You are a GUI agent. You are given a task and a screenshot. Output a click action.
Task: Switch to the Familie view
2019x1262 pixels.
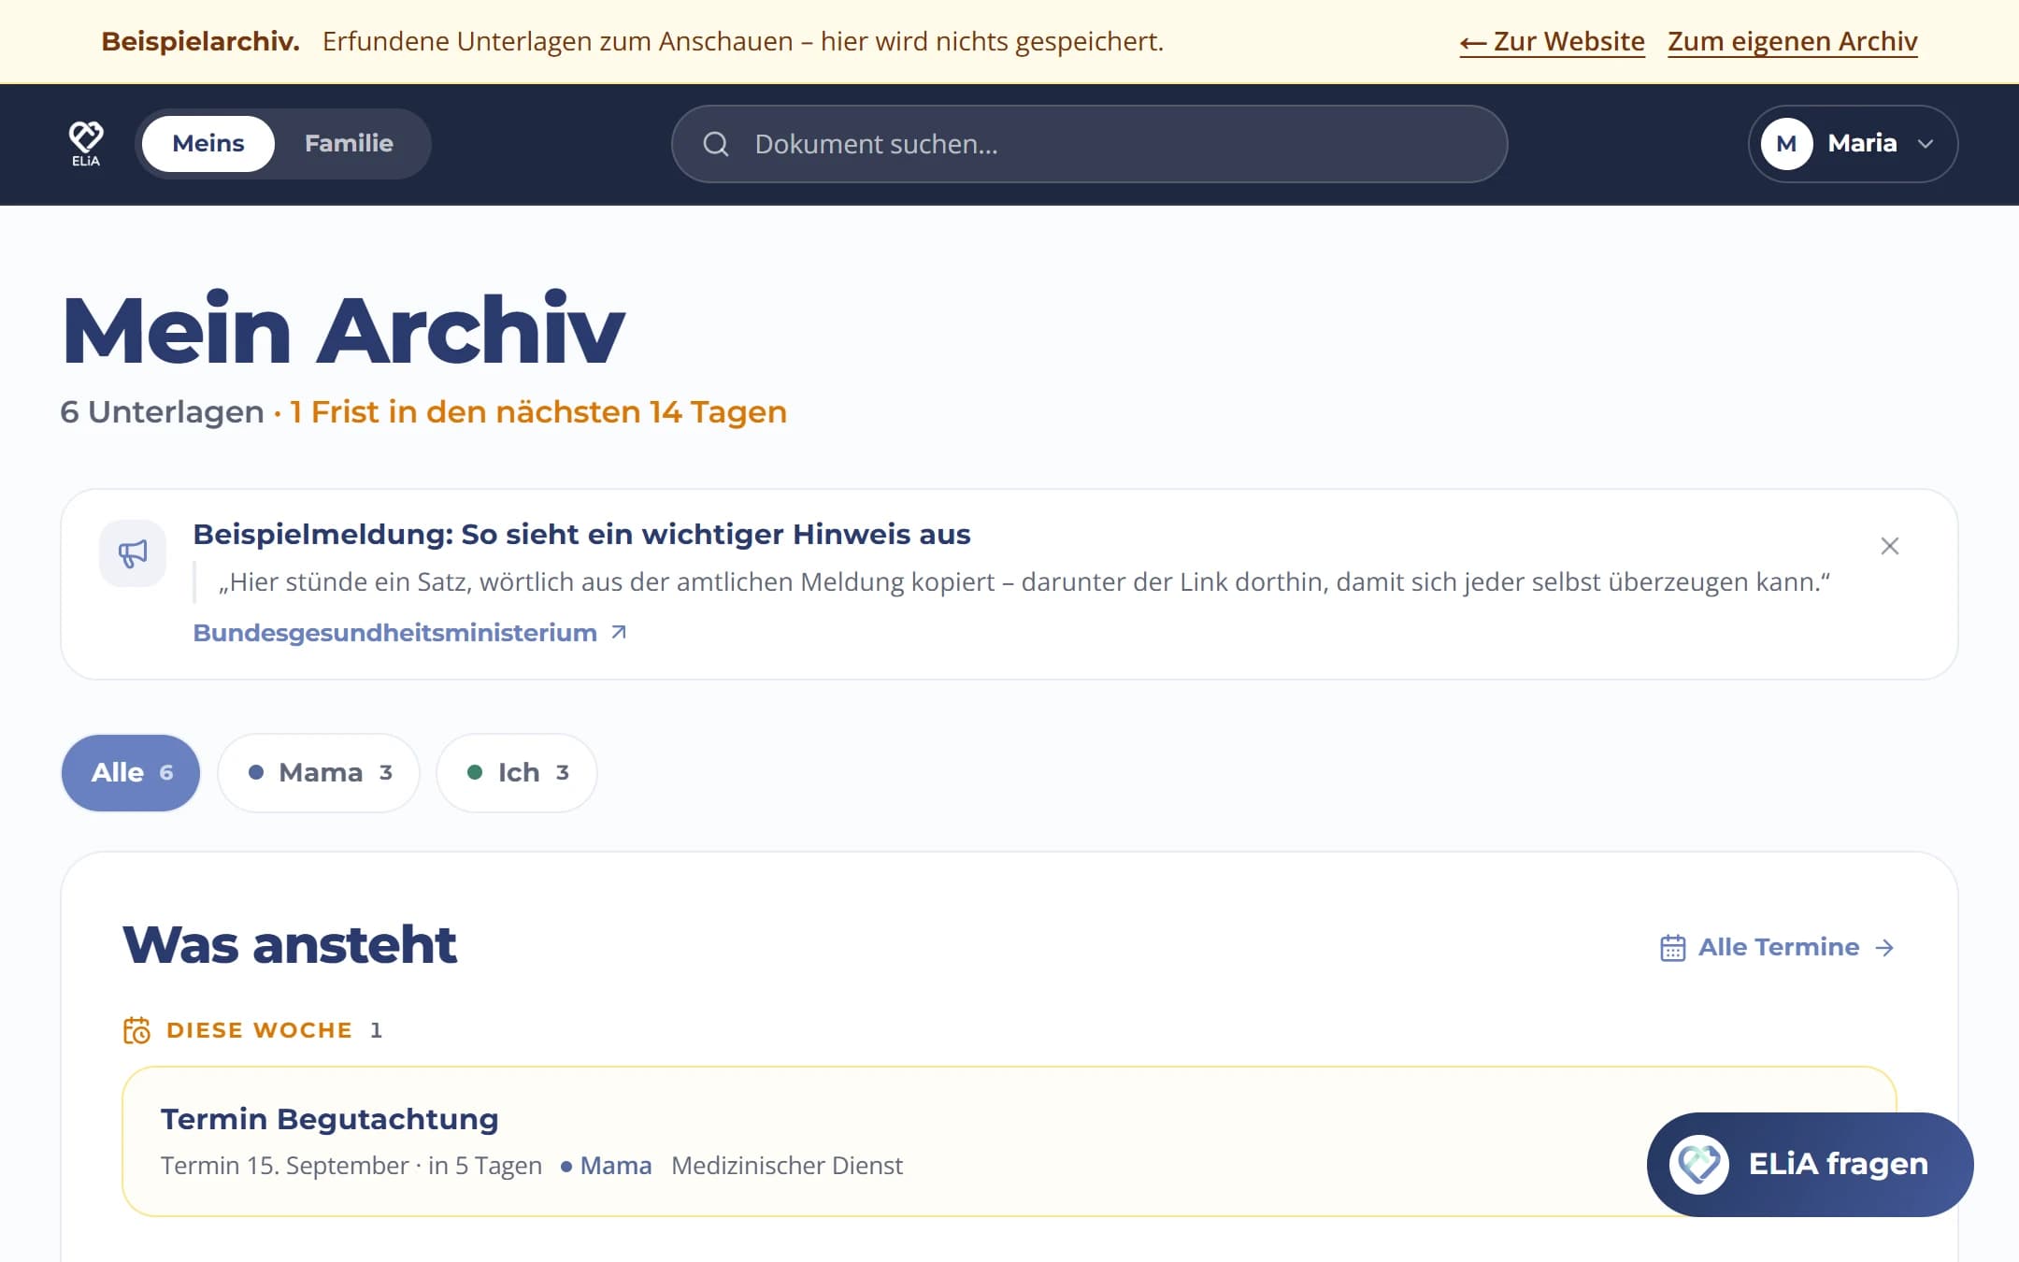[x=349, y=144]
